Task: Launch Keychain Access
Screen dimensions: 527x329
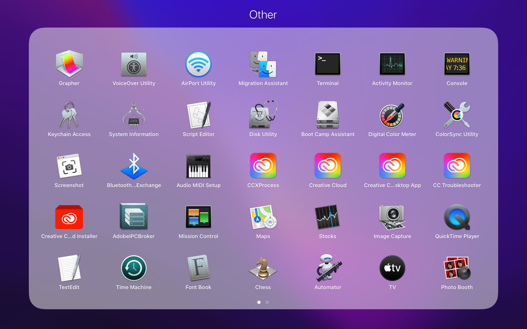Action: 69,115
